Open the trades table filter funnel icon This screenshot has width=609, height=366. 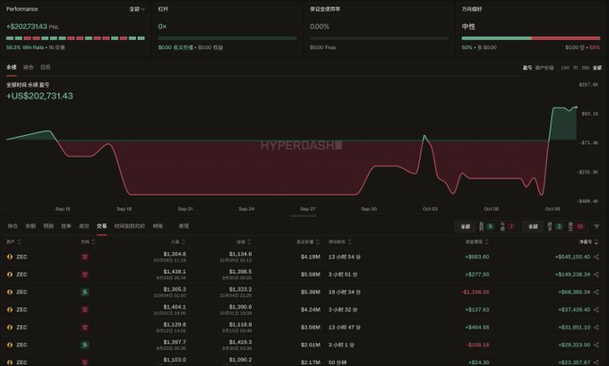pyautogui.click(x=596, y=226)
